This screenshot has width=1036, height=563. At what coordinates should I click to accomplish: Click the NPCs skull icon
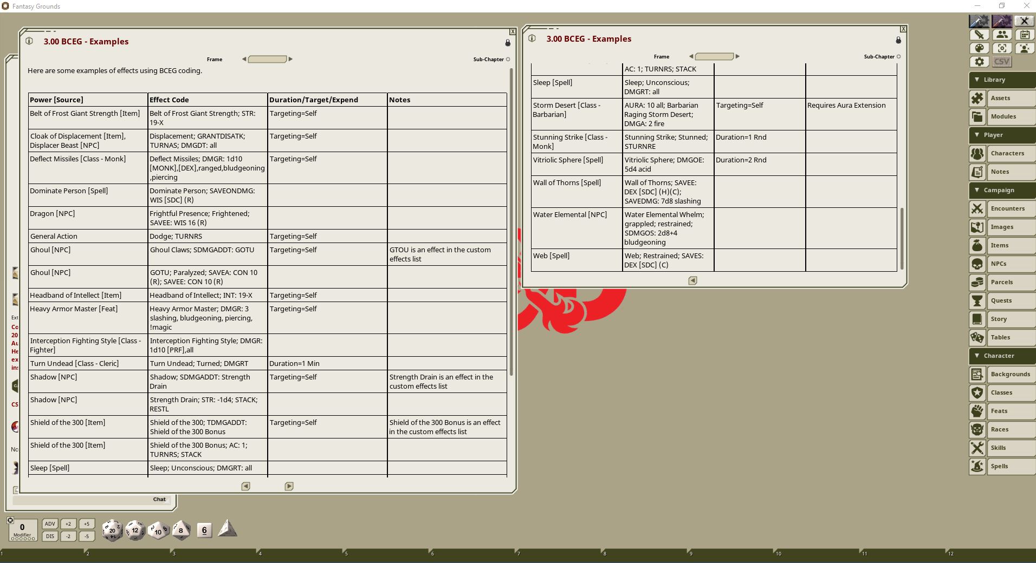[x=977, y=264]
